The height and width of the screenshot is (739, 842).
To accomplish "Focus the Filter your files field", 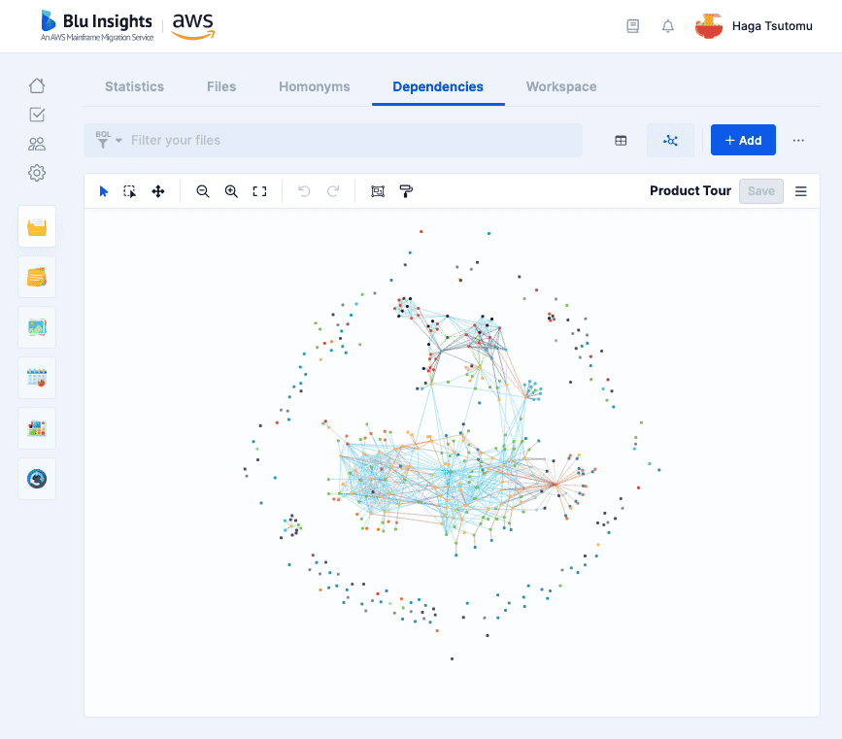I will pyautogui.click(x=333, y=140).
